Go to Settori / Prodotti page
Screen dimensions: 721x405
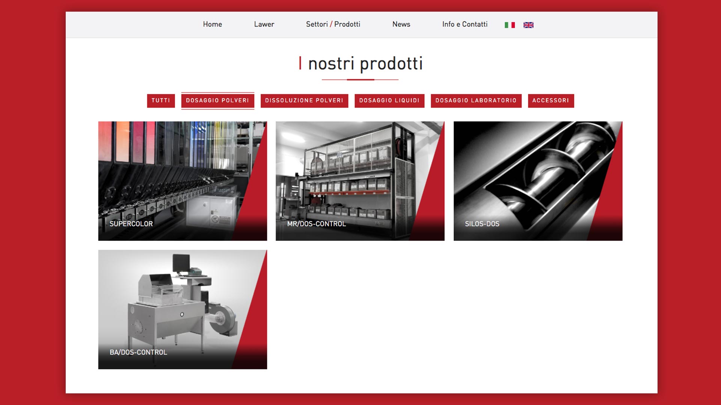(333, 24)
